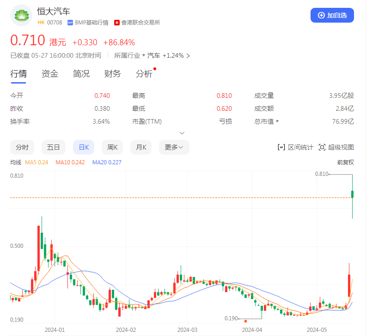Open 超级视图 super view mode
The image size is (366, 336).
click(x=336, y=147)
